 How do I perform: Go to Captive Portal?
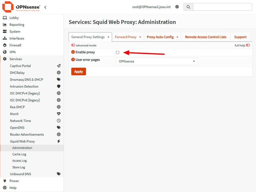[x=20, y=66]
